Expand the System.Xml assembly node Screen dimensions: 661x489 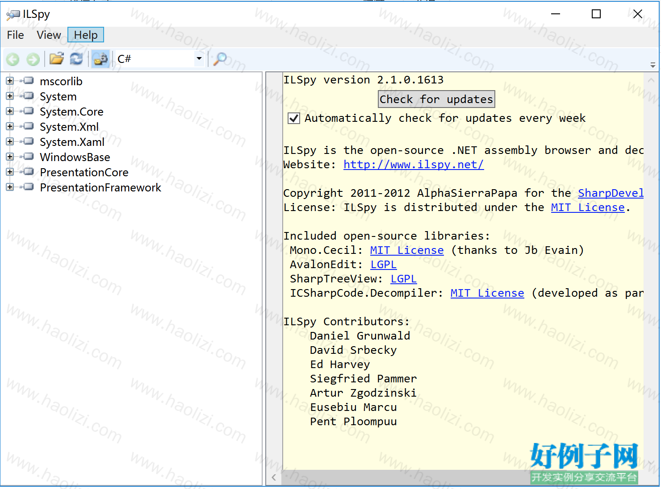coord(10,126)
